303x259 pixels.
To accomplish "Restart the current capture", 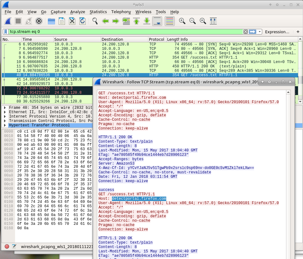I will pos(29,21).
